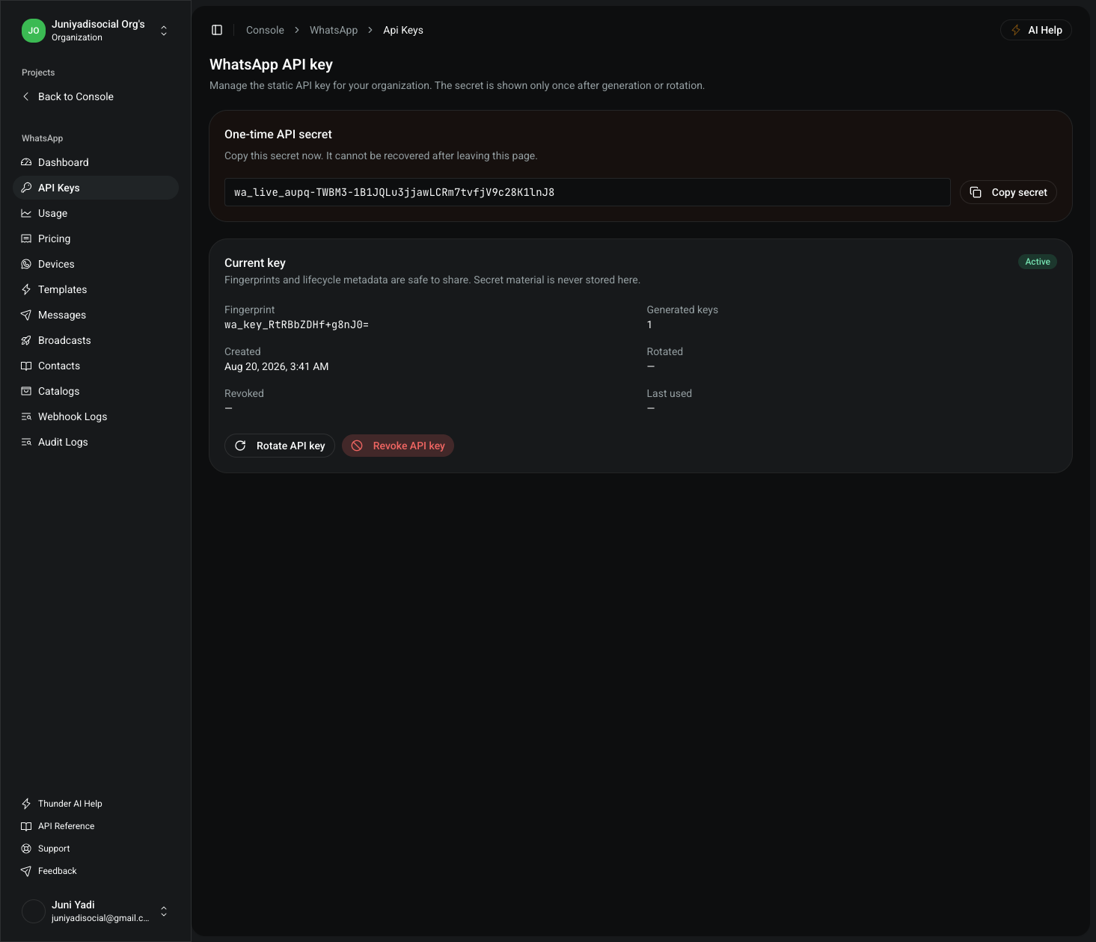Click the Active status badge
Image resolution: width=1096 pixels, height=942 pixels.
tap(1038, 262)
